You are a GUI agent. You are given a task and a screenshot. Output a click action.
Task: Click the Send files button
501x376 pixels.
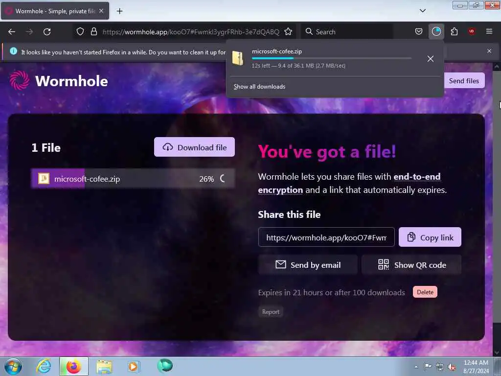pyautogui.click(x=464, y=81)
